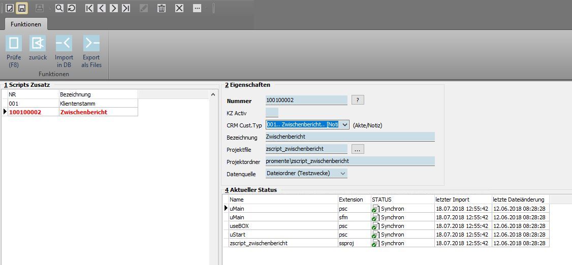Open the three-dots toolbar overflow menu

pyautogui.click(x=197, y=8)
